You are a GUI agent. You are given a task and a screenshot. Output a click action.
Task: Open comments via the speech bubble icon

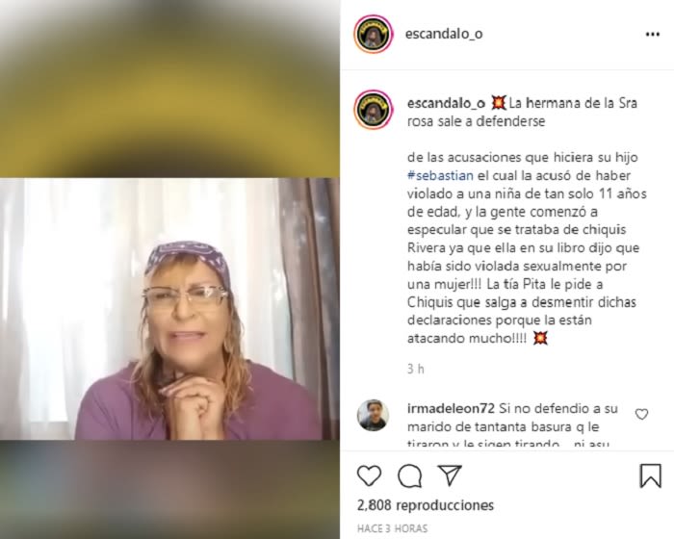pos(409,475)
